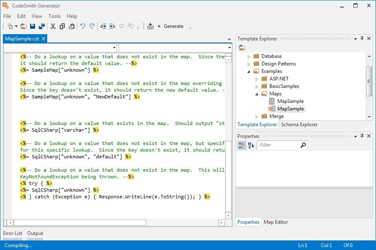376x250 pixels.
Task: Click the editor horizontal scrollbar thumb
Action: point(80,223)
